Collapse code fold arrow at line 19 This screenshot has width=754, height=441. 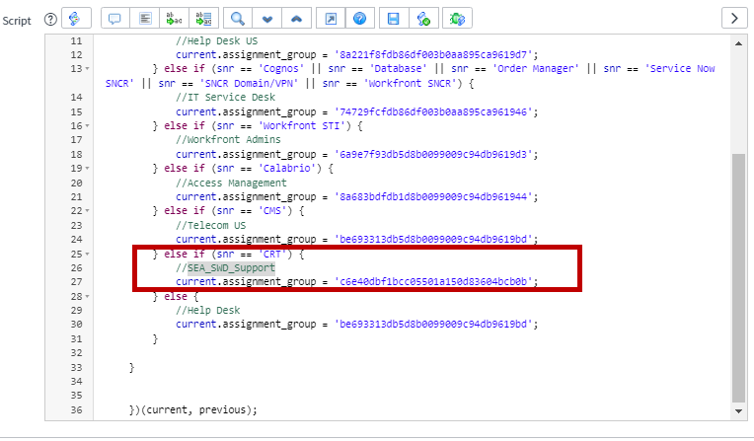(88, 169)
